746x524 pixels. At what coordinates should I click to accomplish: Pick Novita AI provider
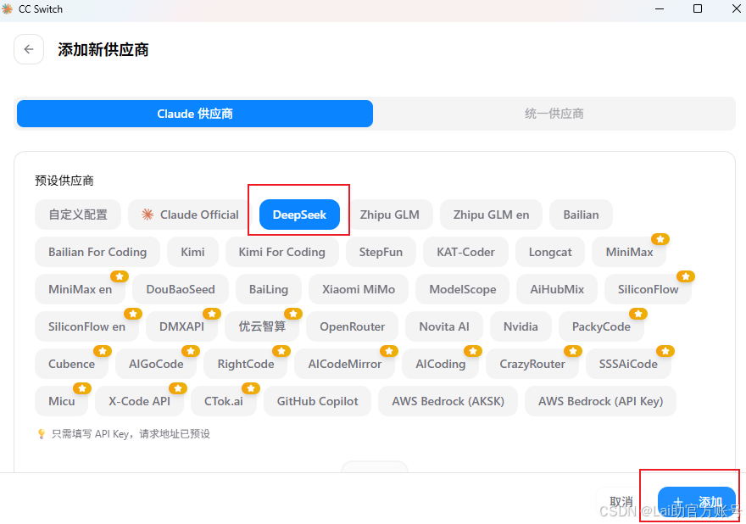coord(444,326)
